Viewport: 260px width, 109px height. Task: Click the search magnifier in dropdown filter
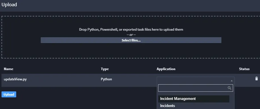229,88
